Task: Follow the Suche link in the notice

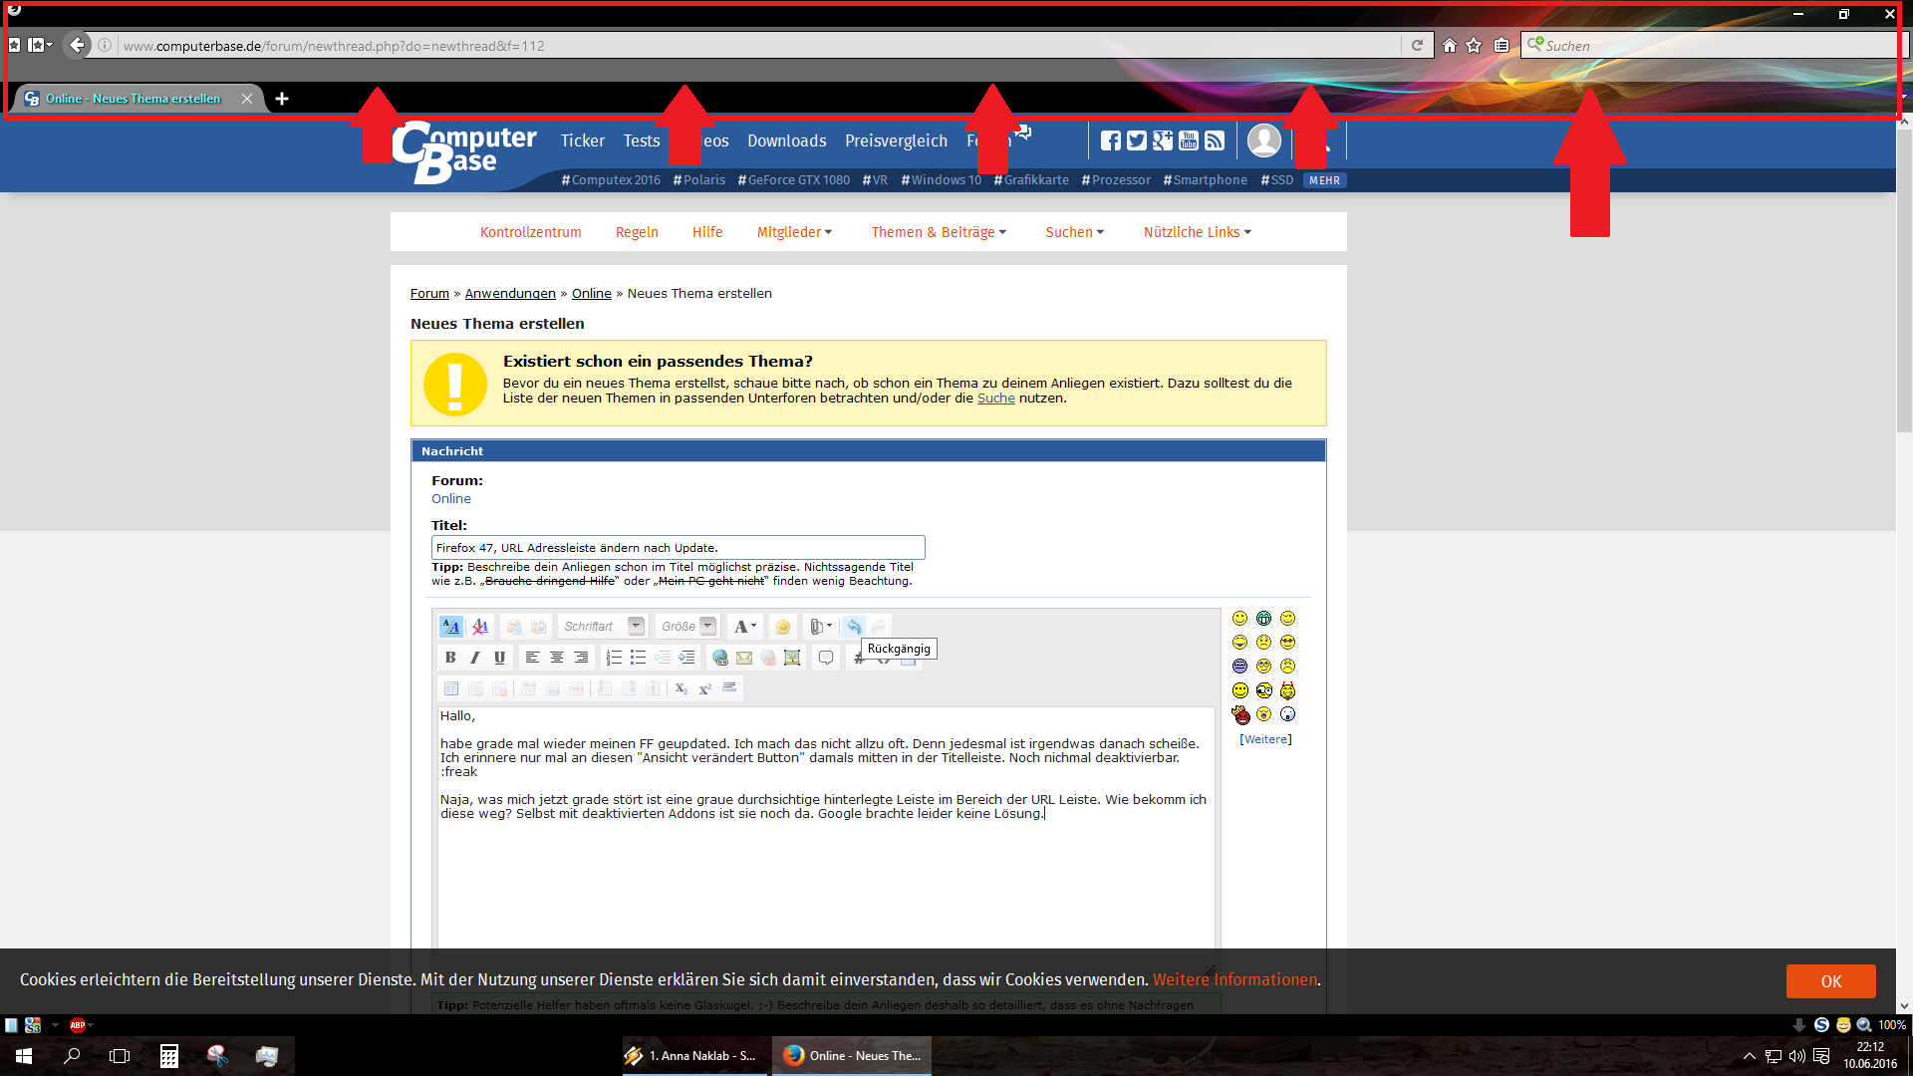Action: click(x=995, y=399)
